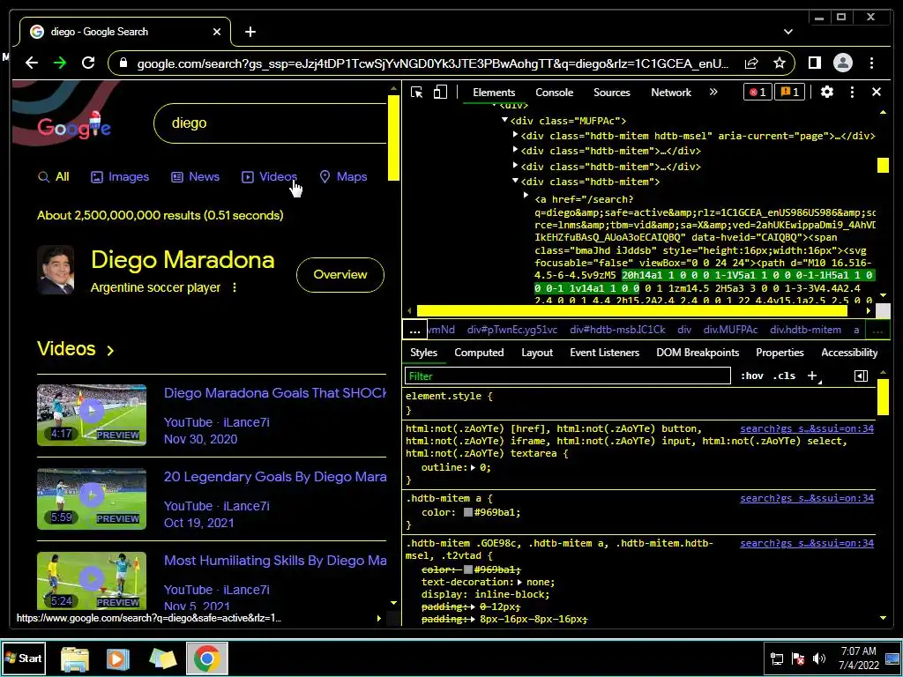Open the side panel icon in Chrome toolbar
903x677 pixels.
click(814, 63)
